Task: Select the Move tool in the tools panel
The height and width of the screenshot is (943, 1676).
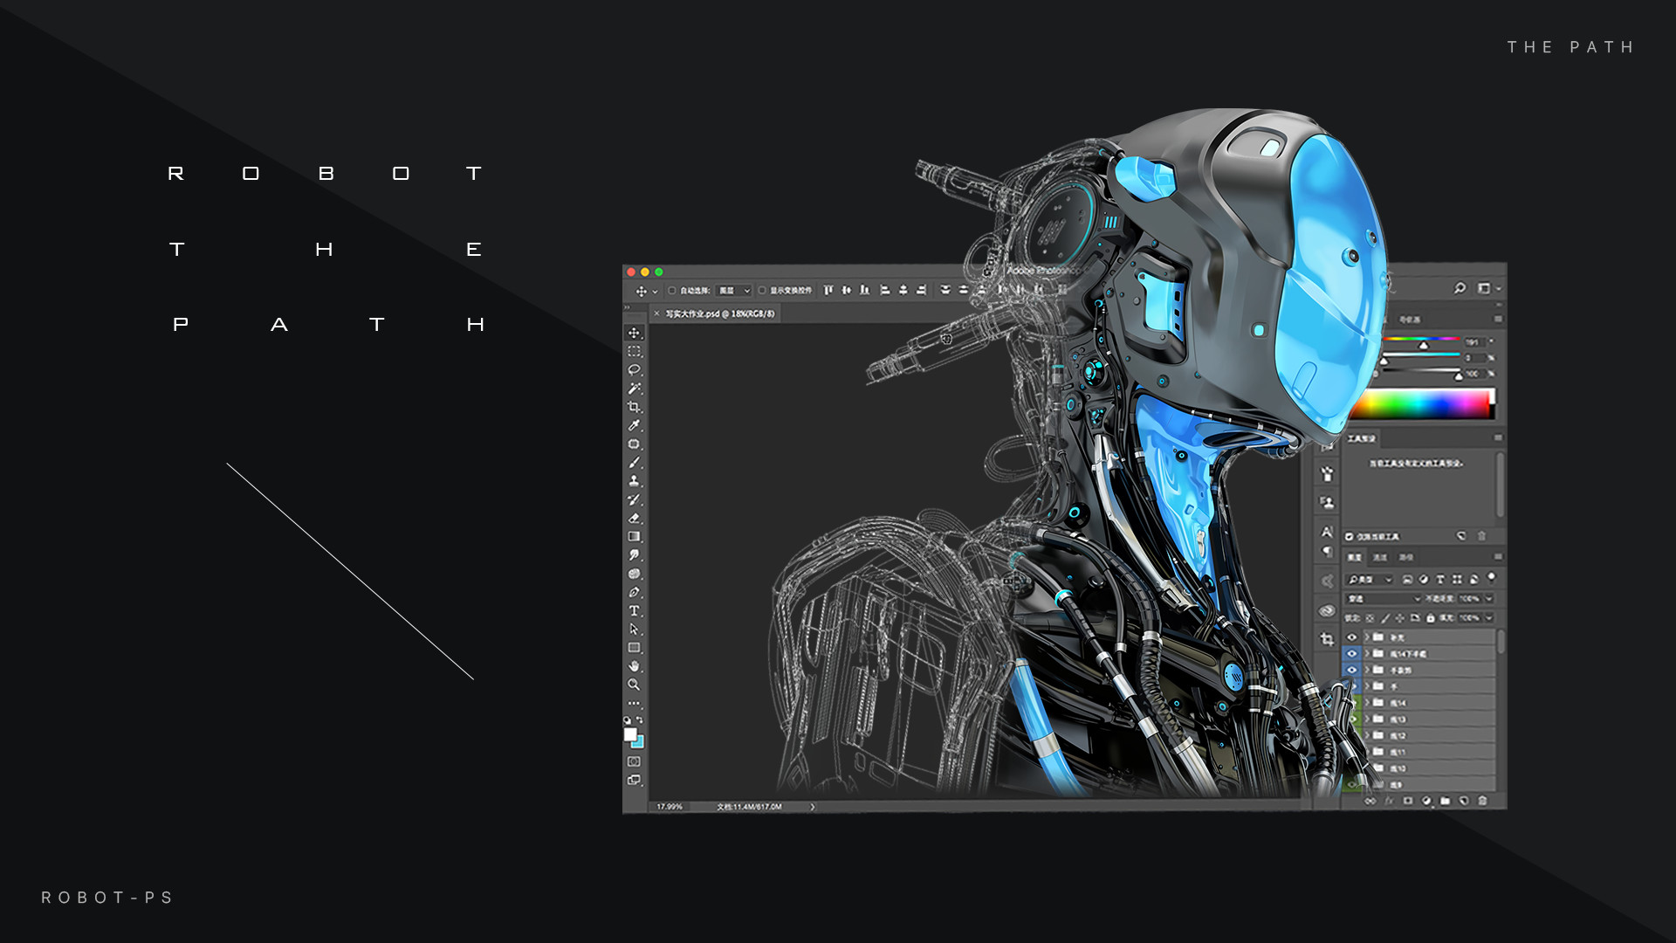Action: coord(635,334)
